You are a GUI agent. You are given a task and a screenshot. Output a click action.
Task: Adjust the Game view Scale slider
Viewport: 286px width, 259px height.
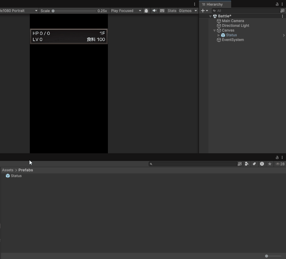pyautogui.click(x=53, y=11)
